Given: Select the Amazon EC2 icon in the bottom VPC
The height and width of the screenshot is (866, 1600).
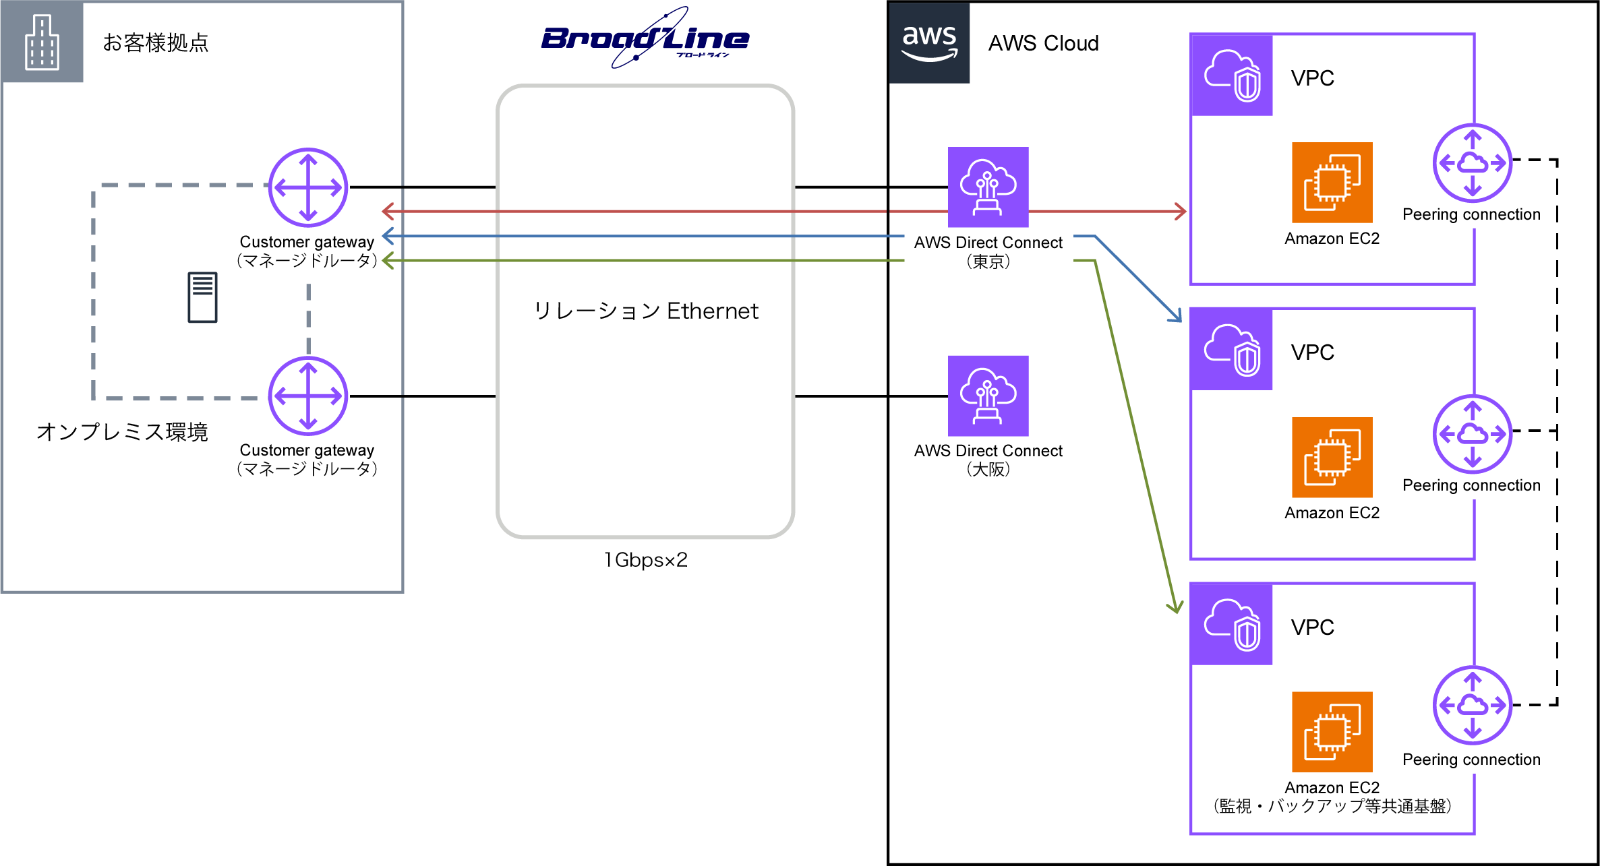Looking at the screenshot, I should click(1332, 732).
